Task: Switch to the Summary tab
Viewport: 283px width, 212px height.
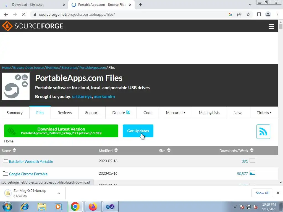Action: (15, 113)
